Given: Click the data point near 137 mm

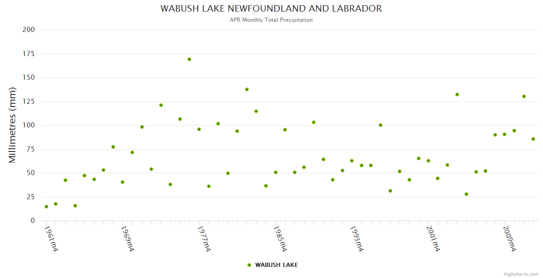Looking at the screenshot, I should (x=247, y=89).
